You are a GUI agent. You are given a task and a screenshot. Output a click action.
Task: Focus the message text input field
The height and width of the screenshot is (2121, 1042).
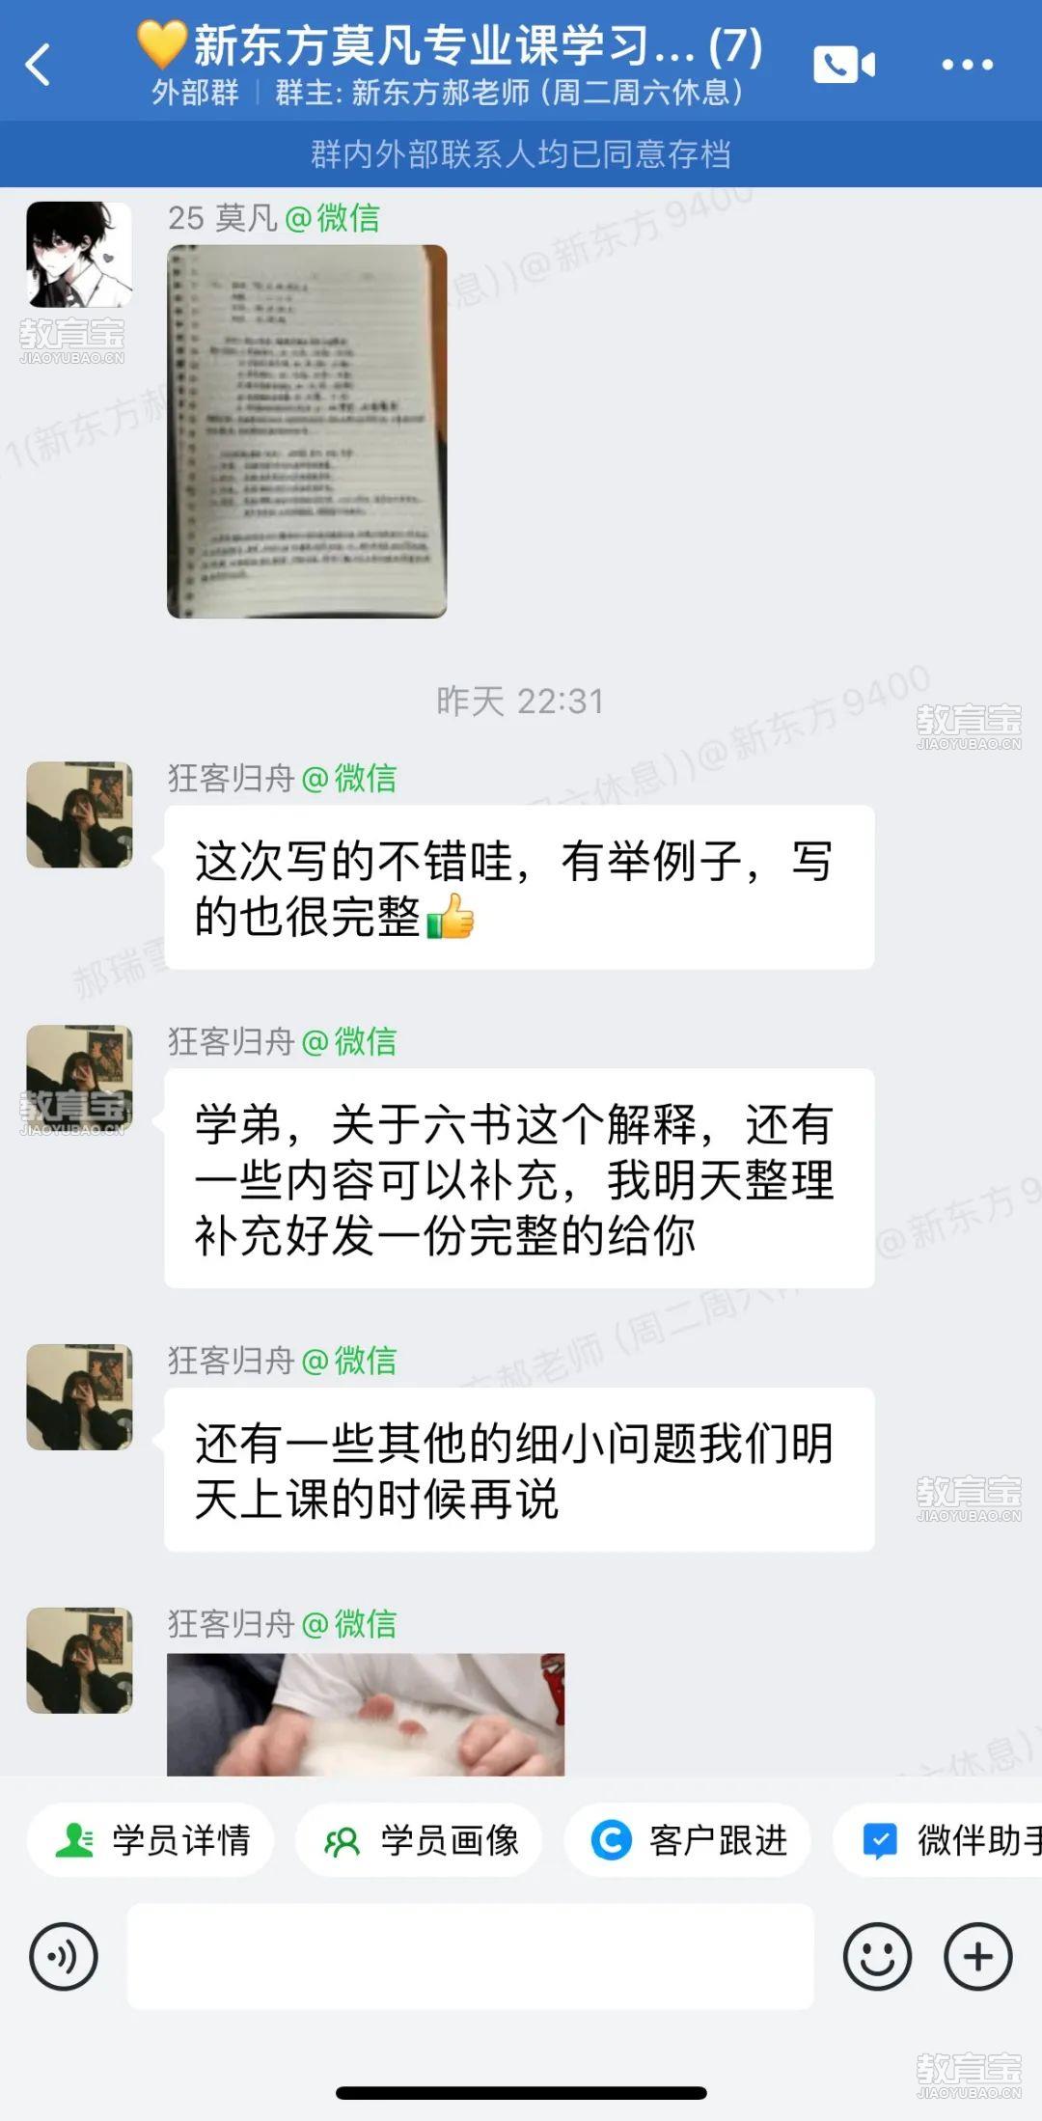tap(471, 1956)
